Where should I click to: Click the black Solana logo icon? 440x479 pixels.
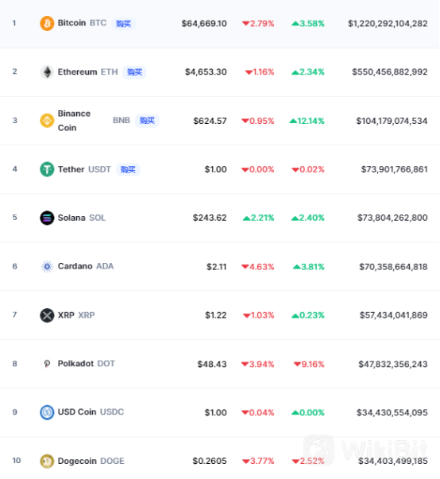[47, 218]
